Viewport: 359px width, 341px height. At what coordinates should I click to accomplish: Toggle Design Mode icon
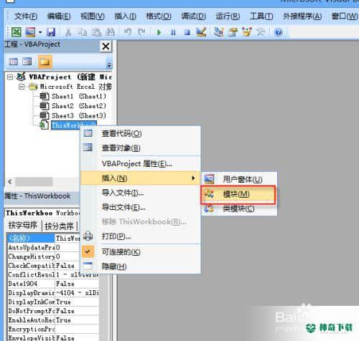tap(201, 32)
